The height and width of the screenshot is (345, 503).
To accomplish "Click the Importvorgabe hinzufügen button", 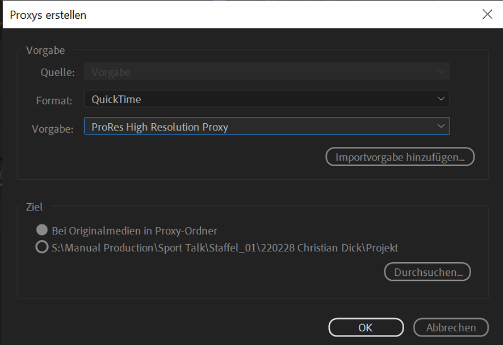I will point(400,157).
